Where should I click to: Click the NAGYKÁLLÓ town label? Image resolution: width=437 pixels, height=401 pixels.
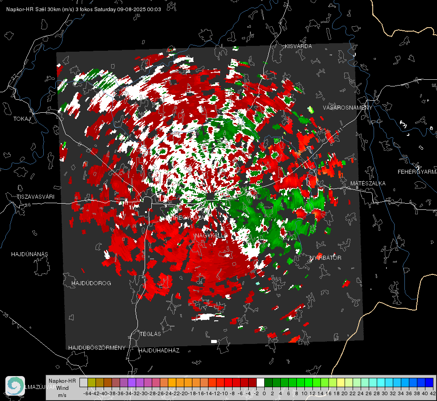coord(212,236)
